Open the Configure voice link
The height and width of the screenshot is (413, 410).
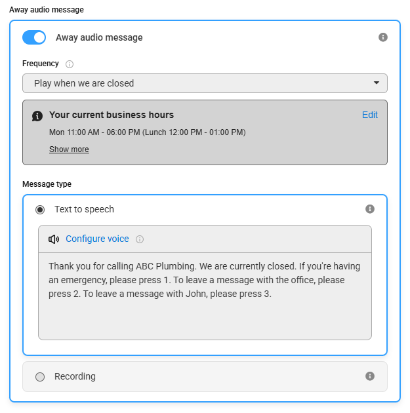coord(97,239)
